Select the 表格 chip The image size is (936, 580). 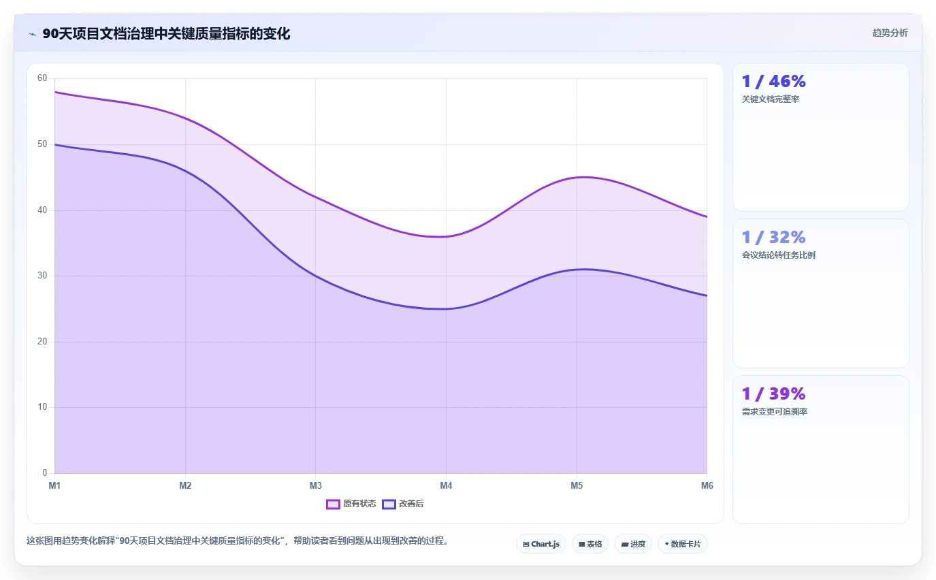point(590,544)
